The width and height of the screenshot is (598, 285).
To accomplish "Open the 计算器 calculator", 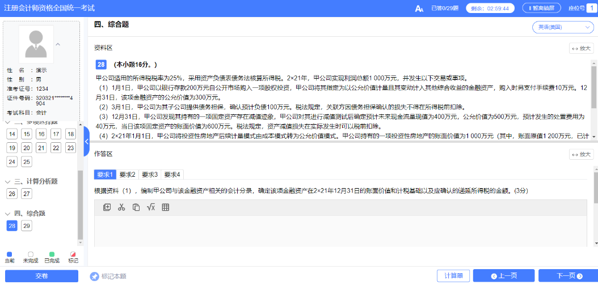I will point(453,276).
